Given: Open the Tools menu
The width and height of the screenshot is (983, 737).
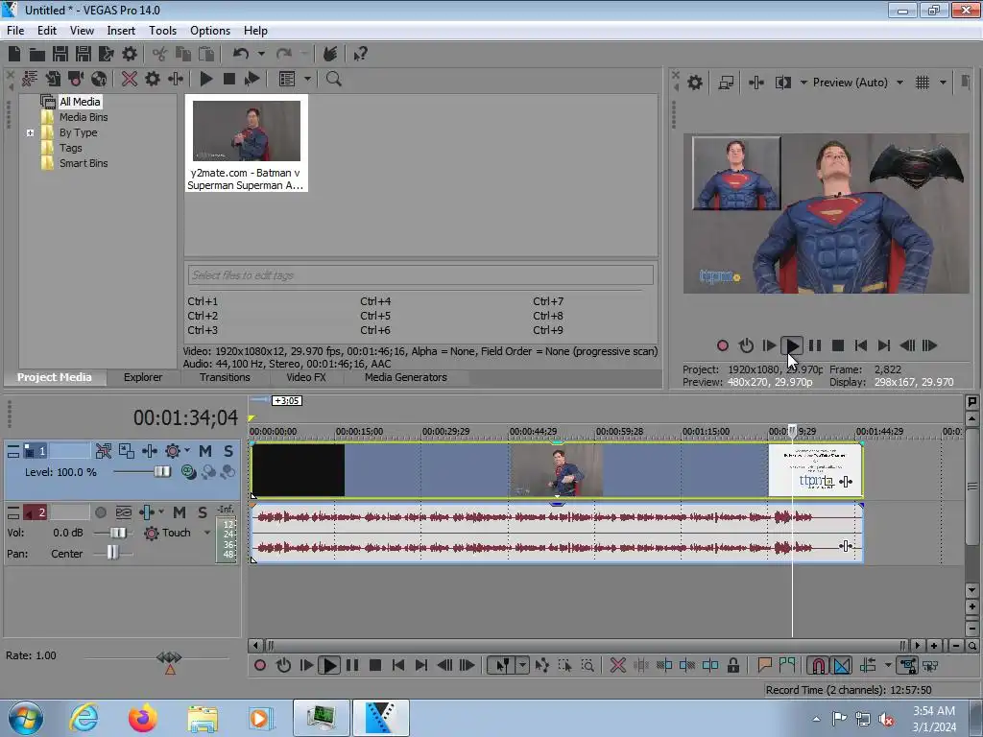Looking at the screenshot, I should 162,31.
